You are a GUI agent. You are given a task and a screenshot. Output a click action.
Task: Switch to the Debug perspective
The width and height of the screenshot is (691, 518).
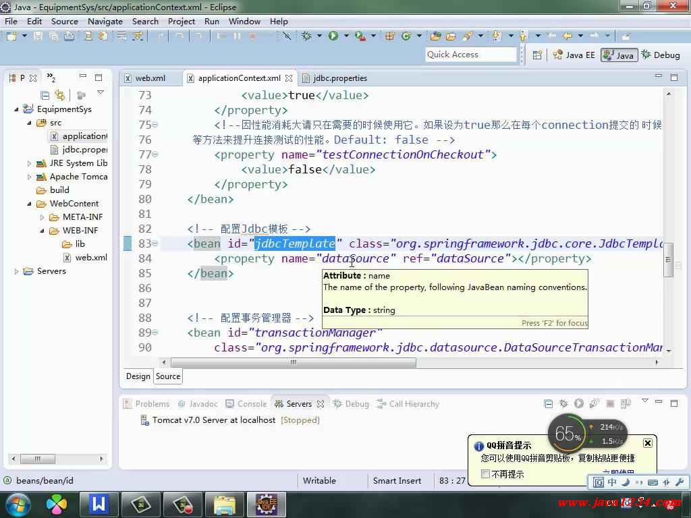pyautogui.click(x=661, y=55)
